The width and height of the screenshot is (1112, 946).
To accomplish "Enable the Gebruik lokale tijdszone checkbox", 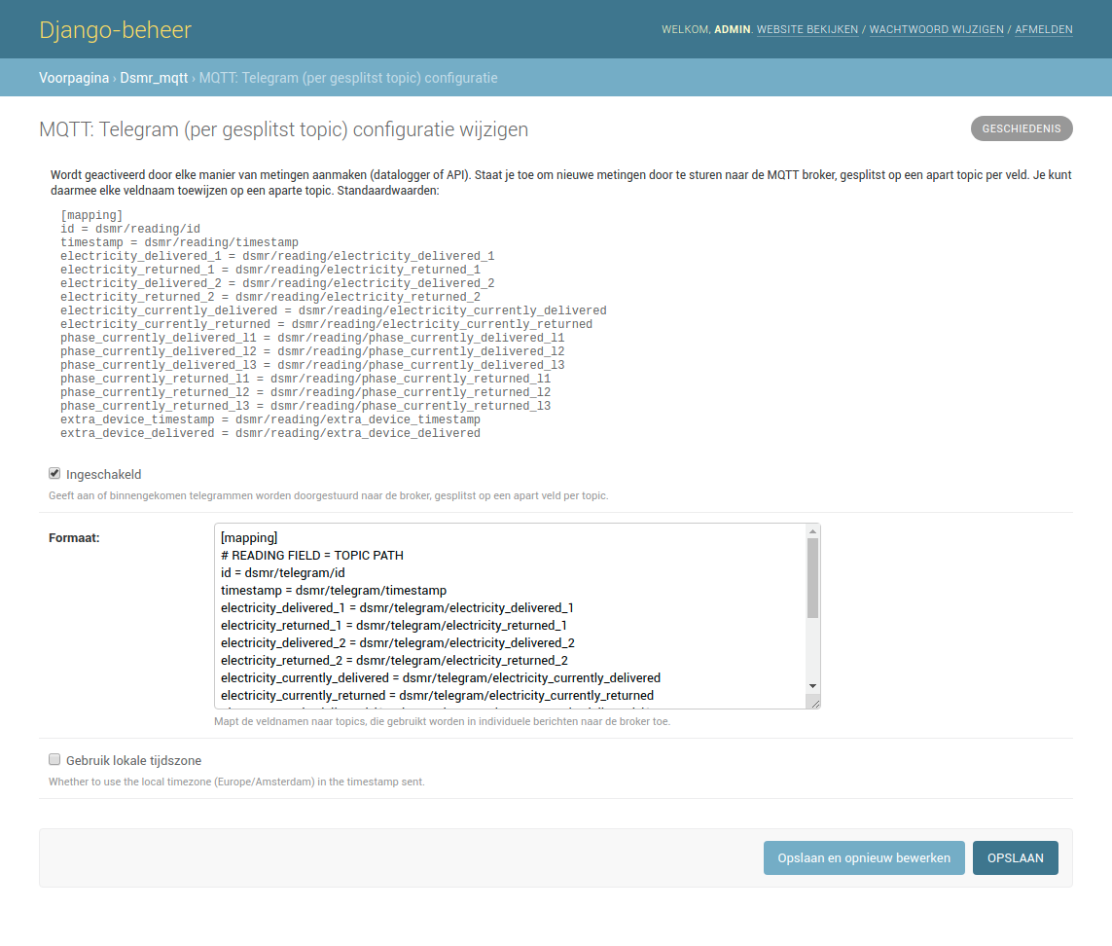I will (x=54, y=759).
